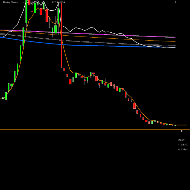The image size is (190, 190).
Task: Click the "Weekly Charts" title text
Action: 10,2
